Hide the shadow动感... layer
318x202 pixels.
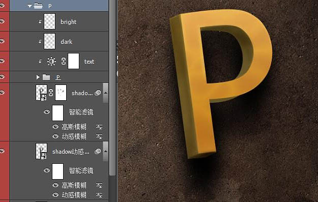point(2,151)
